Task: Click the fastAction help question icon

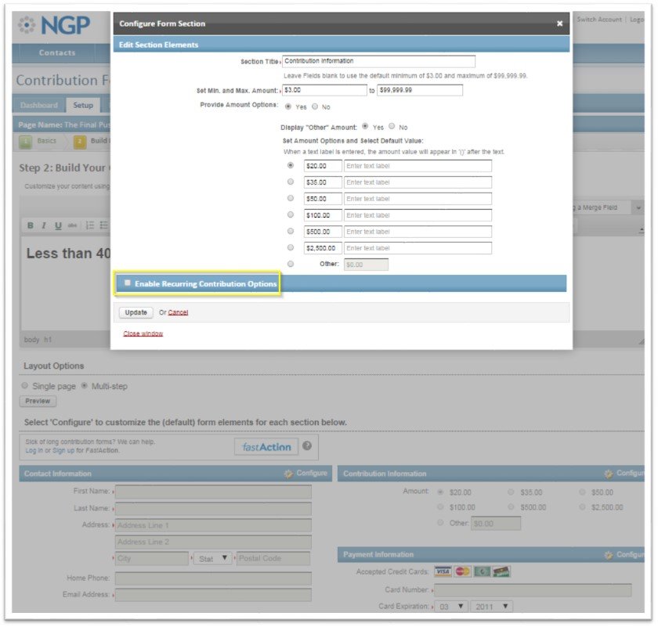Action: 307,446
